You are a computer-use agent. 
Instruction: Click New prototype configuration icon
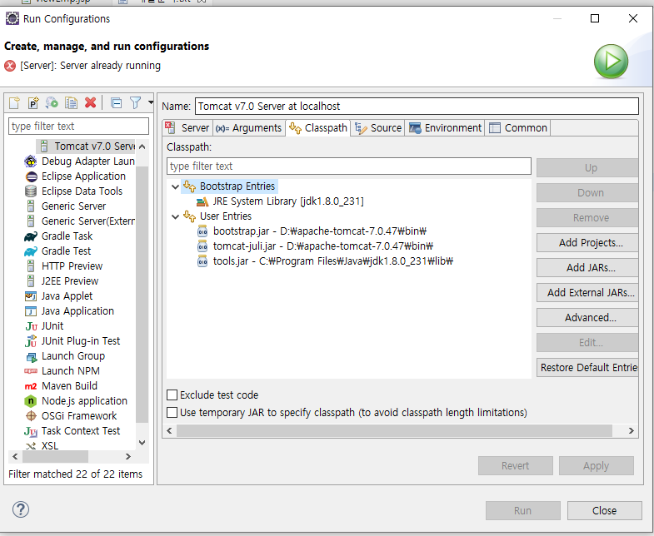(x=33, y=102)
